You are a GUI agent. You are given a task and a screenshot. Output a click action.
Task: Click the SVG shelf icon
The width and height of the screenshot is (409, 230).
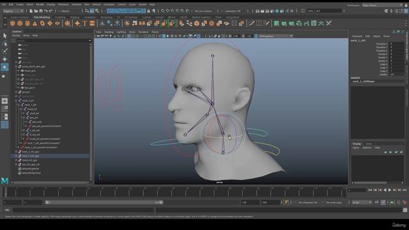pos(92,24)
